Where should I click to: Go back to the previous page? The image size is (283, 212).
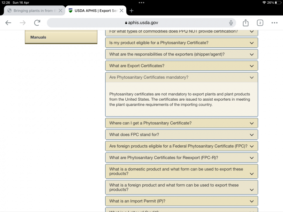tap(8, 23)
